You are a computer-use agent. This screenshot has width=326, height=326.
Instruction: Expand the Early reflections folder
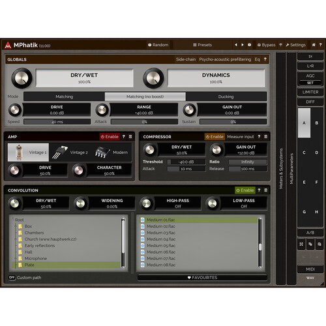(x=16, y=246)
